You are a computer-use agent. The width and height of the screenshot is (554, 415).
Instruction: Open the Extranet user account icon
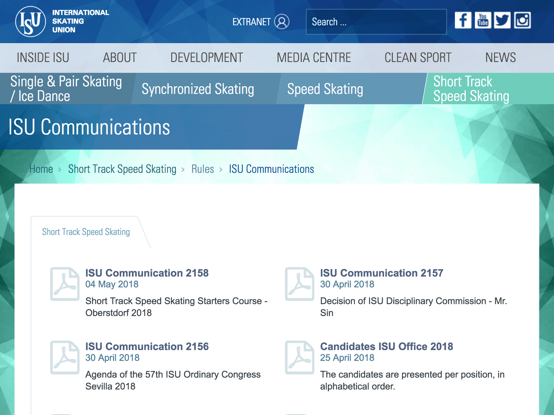pos(282,22)
